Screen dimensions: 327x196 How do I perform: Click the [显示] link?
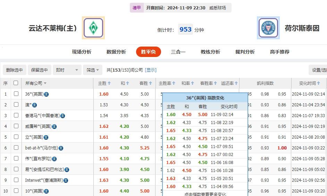[151, 70]
